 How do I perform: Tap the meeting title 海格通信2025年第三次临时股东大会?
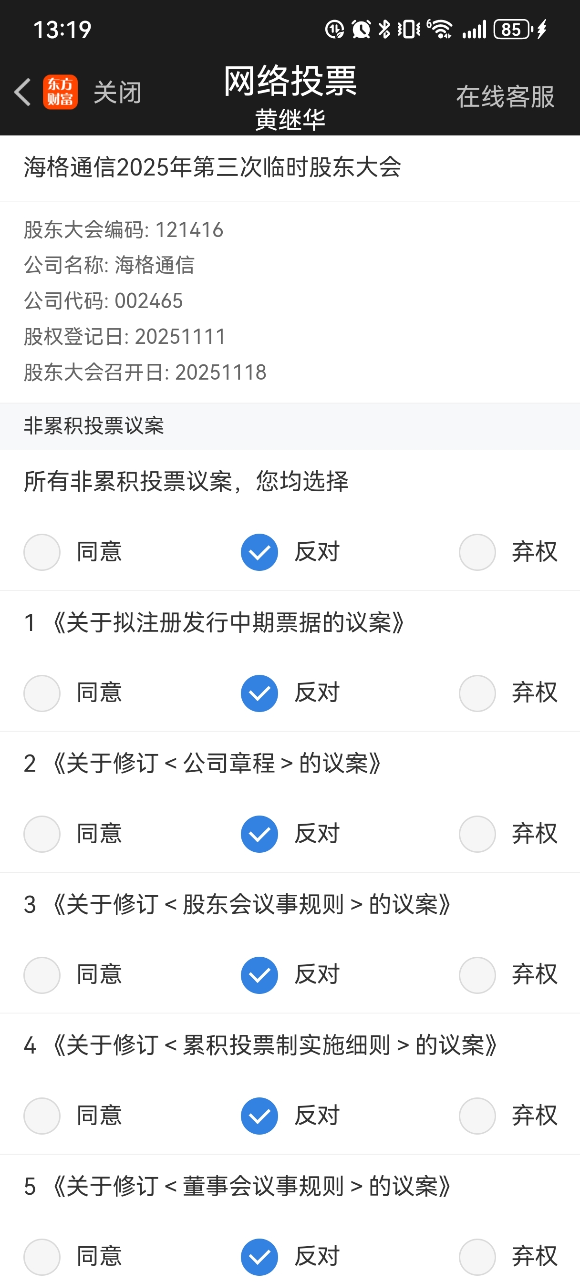click(213, 167)
